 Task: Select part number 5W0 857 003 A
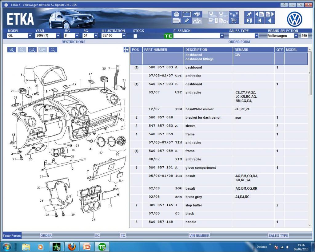[x=163, y=67]
